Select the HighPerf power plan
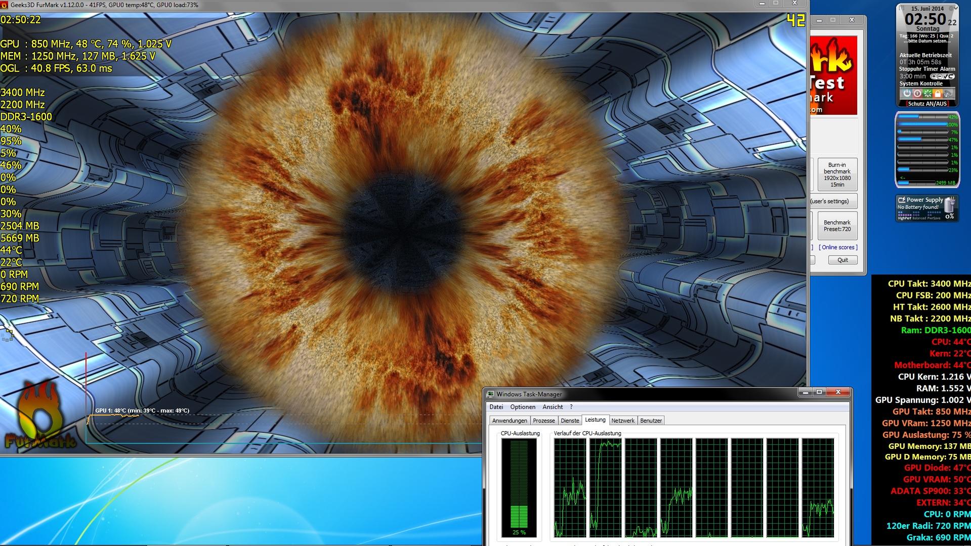 pyautogui.click(x=904, y=218)
